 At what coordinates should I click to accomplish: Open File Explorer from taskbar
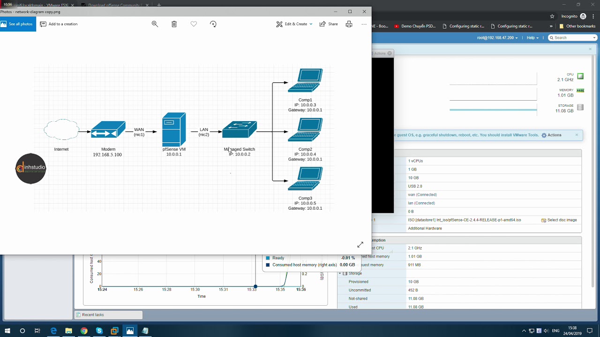click(68, 331)
